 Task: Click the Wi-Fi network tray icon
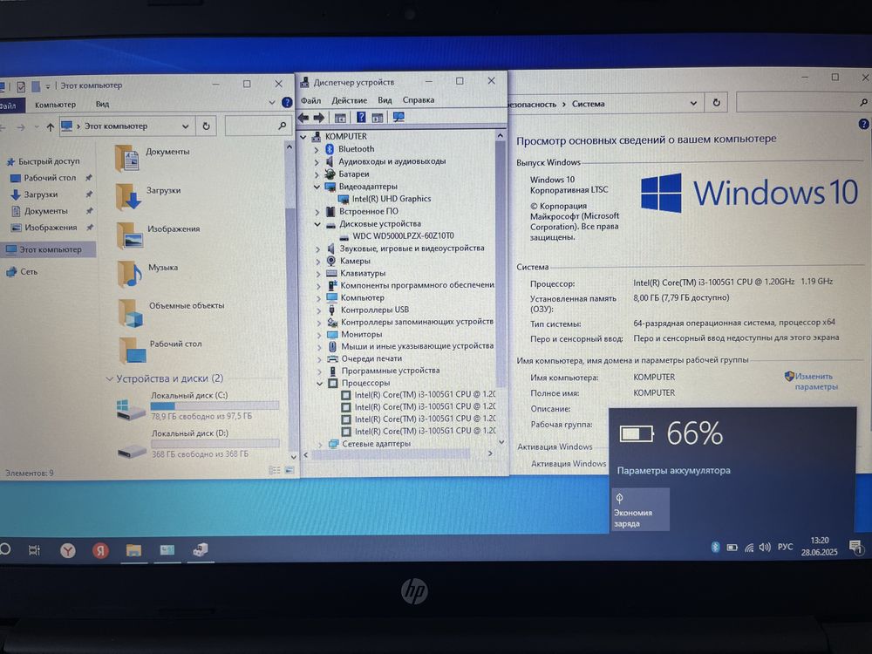click(748, 548)
